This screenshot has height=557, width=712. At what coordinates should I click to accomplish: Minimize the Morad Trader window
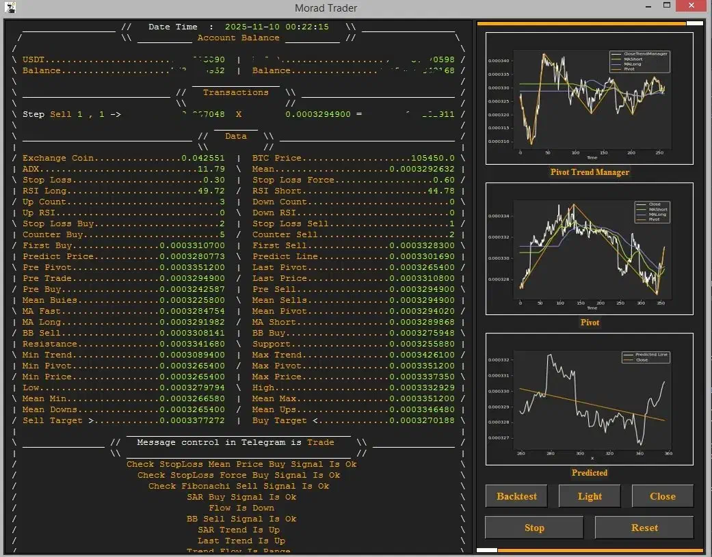[x=646, y=7]
